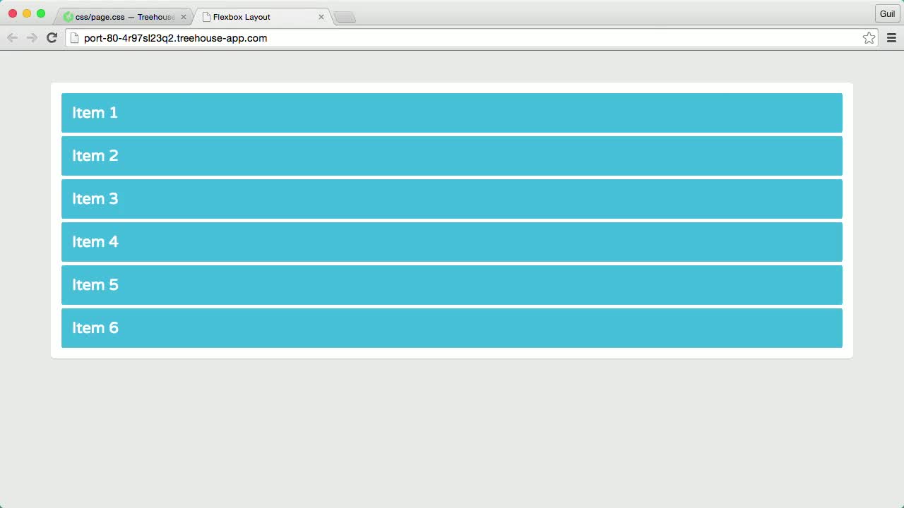Viewport: 904px width, 508px height.
Task: Open the Chrome hamburger menu
Action: tap(891, 38)
